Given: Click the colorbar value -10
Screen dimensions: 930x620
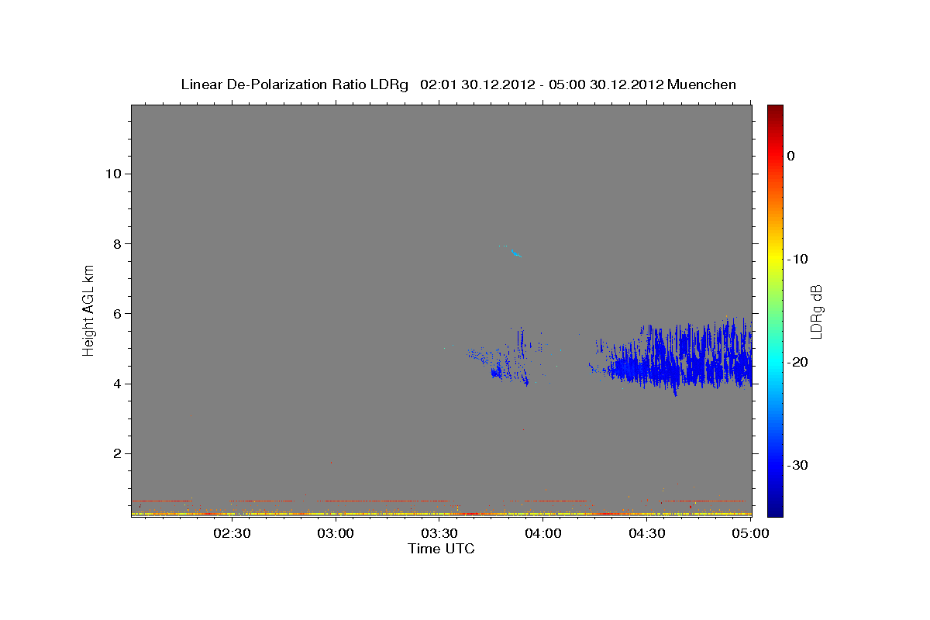Looking at the screenshot, I should (797, 259).
